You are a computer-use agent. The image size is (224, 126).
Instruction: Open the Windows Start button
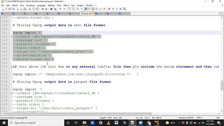[x=4, y=123]
